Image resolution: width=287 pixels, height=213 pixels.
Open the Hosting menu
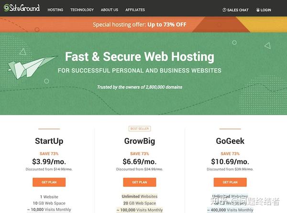55,10
